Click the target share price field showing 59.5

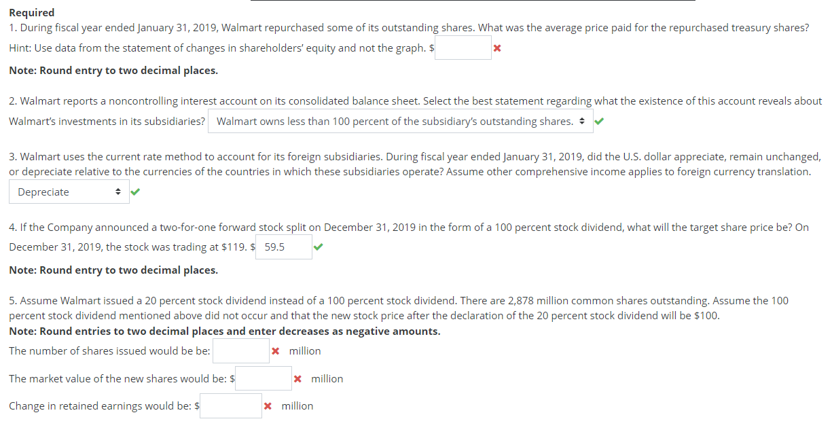pyautogui.click(x=284, y=247)
